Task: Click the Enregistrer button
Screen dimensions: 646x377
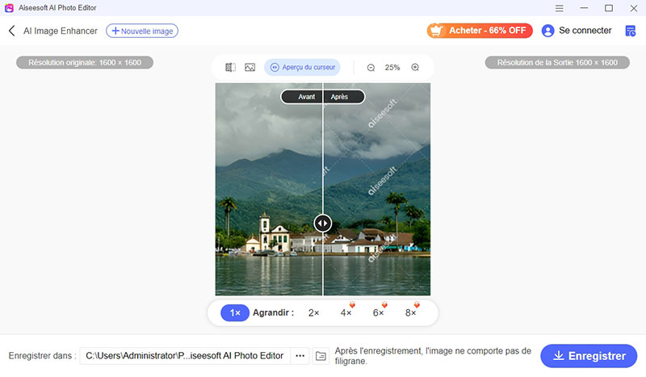Action: click(589, 356)
